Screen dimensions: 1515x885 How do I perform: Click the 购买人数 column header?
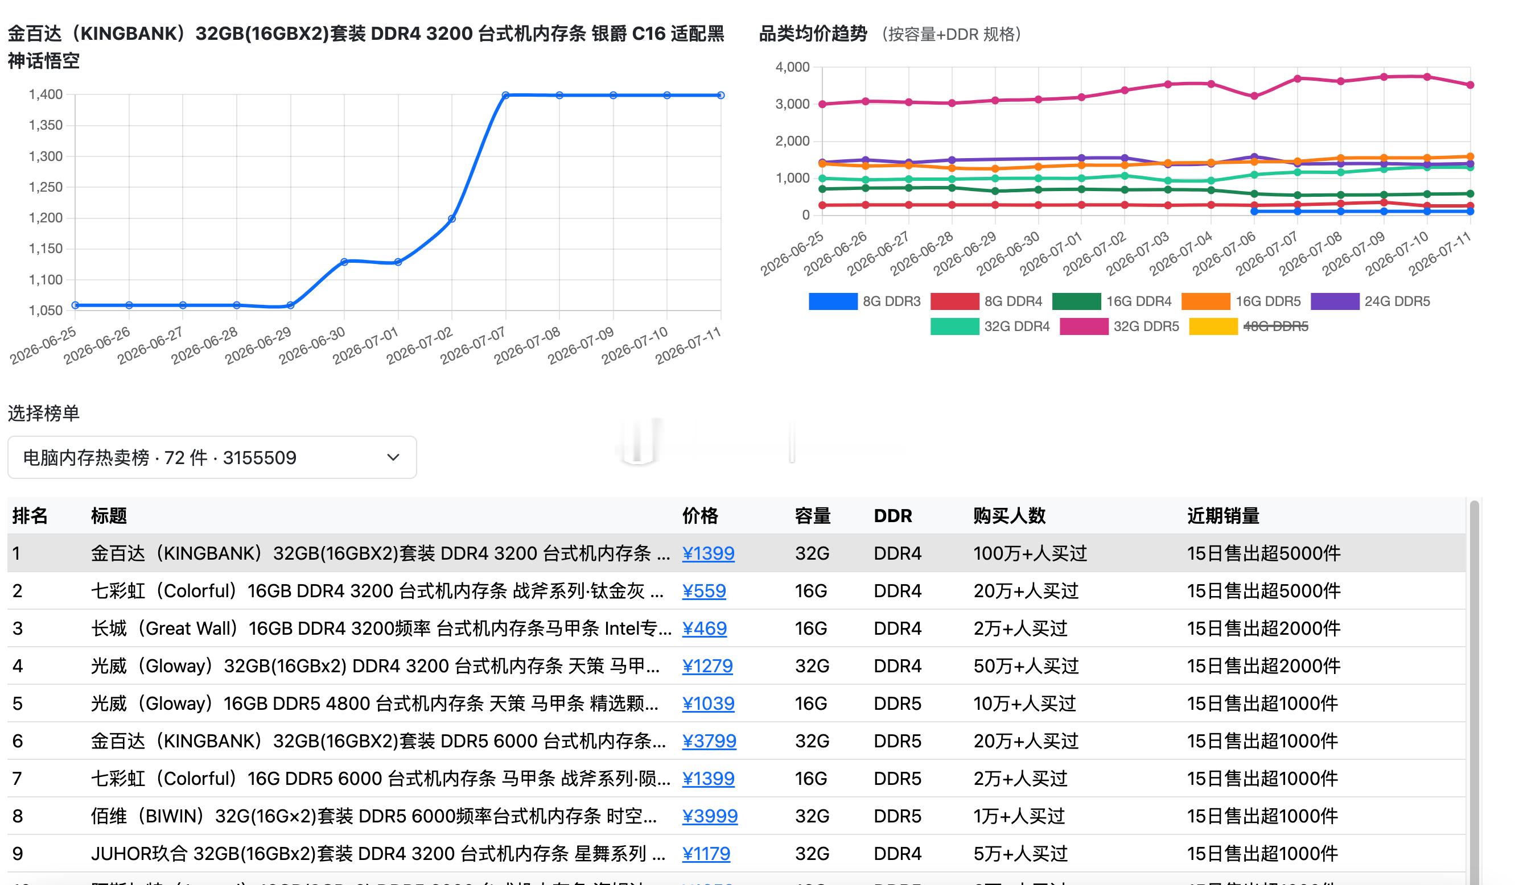[1010, 516]
